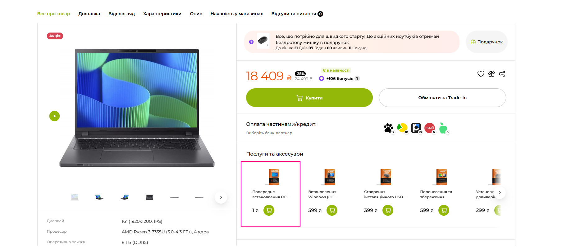Choose the paw-logo bank installment, 12 months
562x247 pixels.
(389, 128)
